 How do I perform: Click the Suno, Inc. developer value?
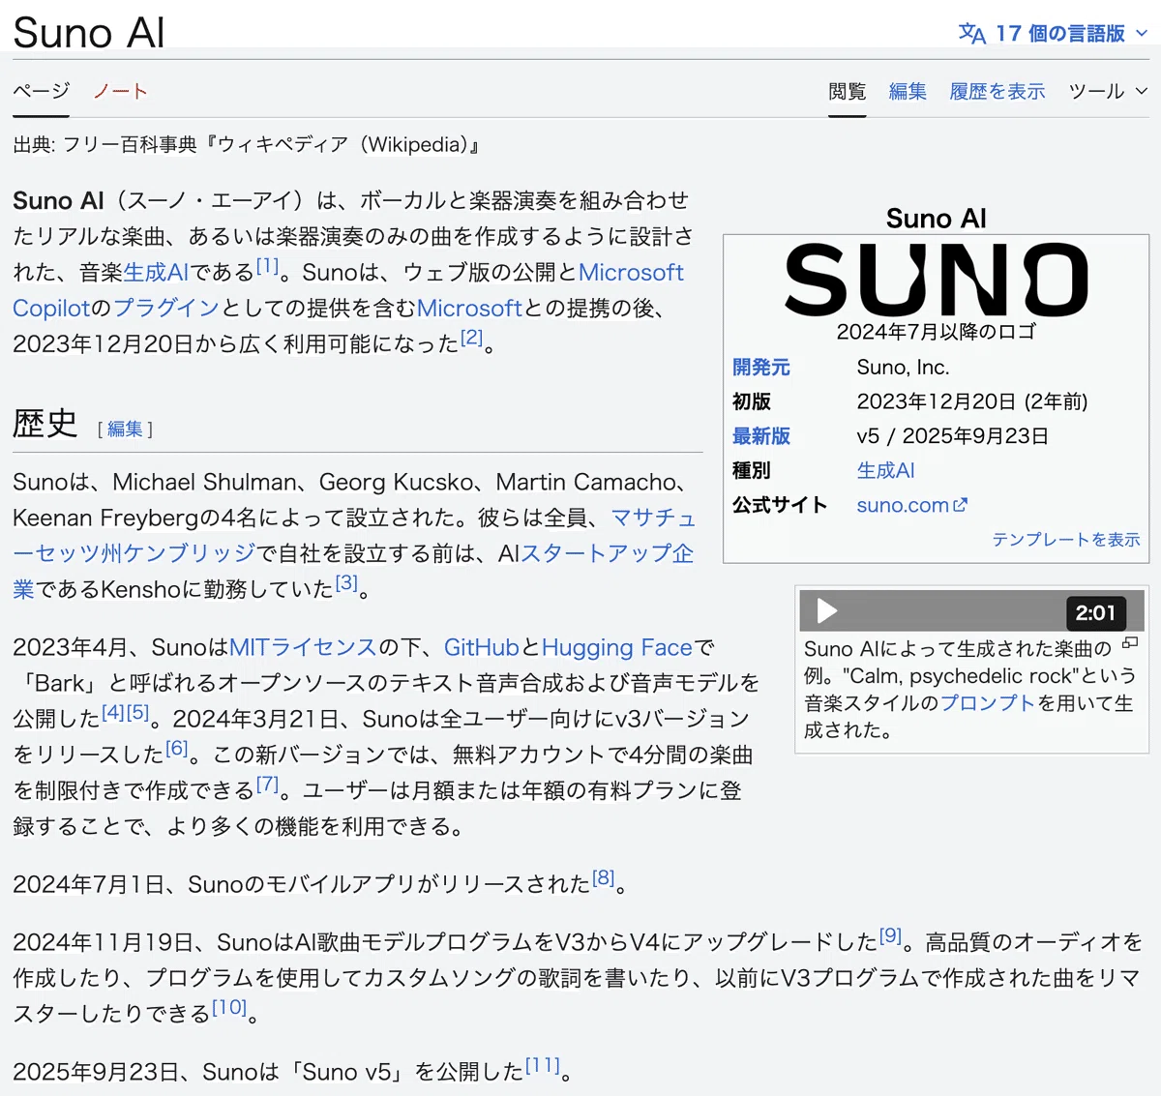click(x=904, y=368)
